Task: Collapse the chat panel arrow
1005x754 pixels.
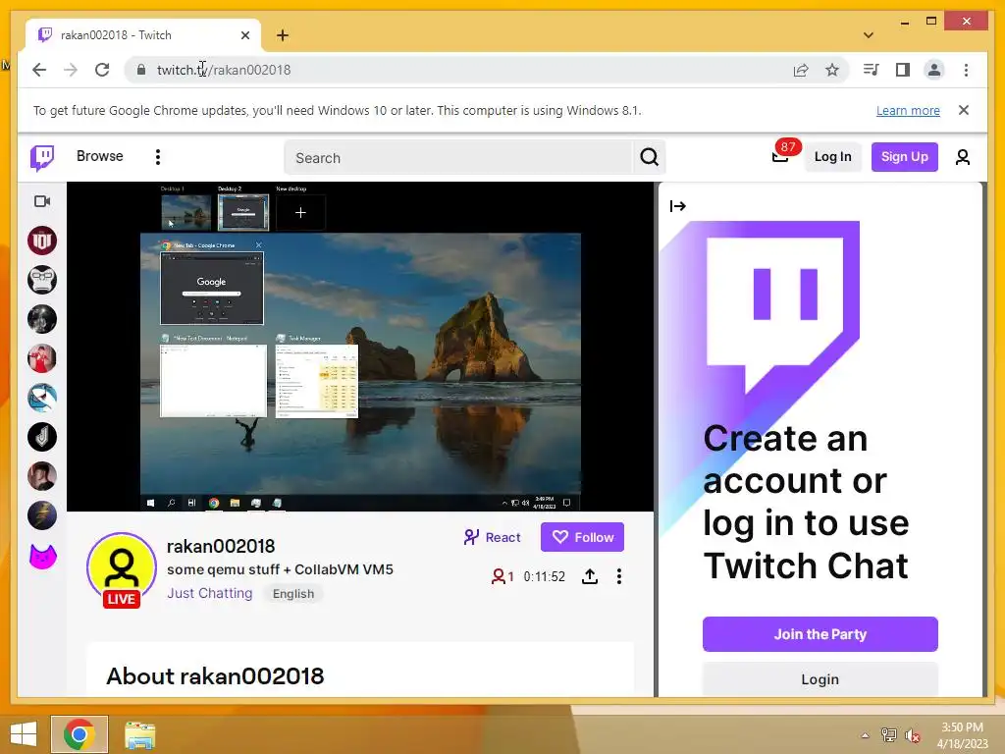Action: coord(677,206)
